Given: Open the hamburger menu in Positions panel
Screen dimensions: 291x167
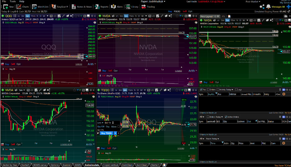Looking at the screenshot, I should [x=280, y=89].
